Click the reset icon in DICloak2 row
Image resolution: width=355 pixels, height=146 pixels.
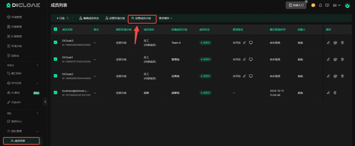(335, 76)
